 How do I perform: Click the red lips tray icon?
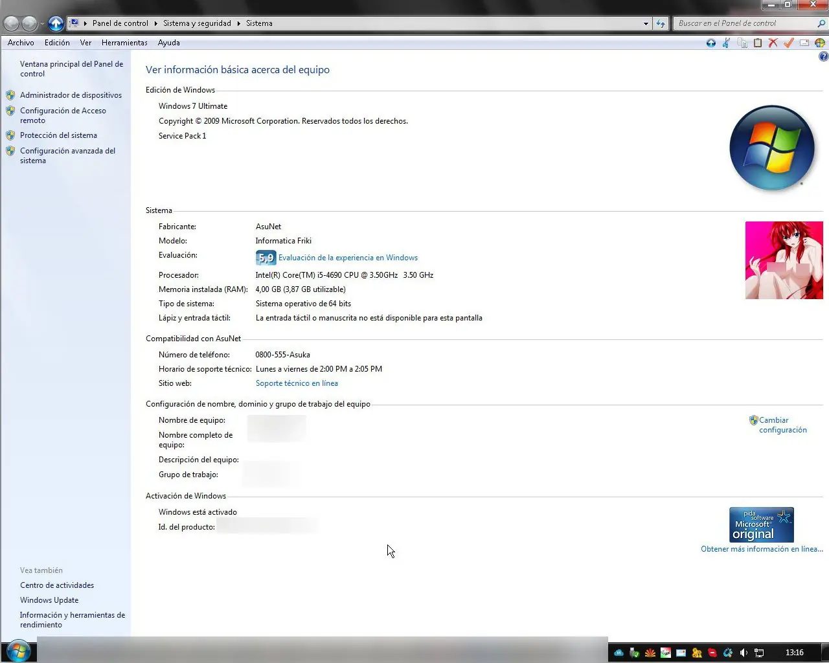(x=712, y=653)
